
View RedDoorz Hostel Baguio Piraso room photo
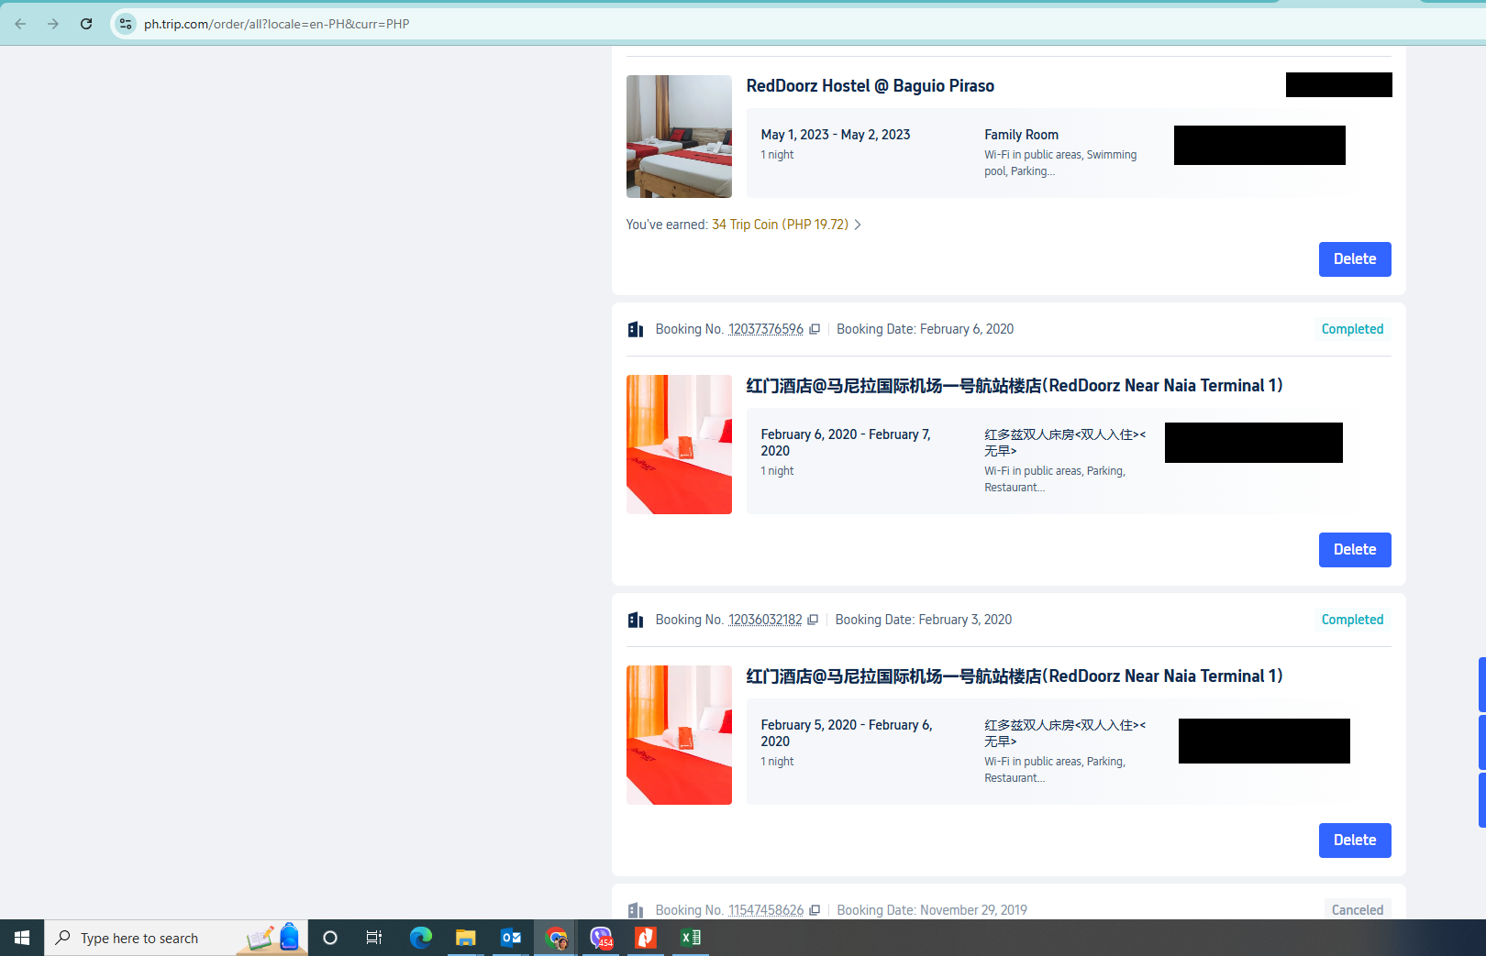pos(679,137)
